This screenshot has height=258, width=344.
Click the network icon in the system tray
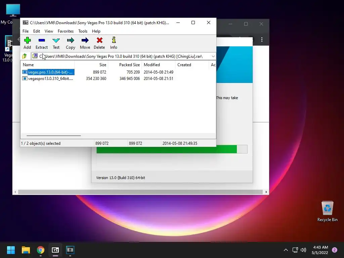(295, 250)
